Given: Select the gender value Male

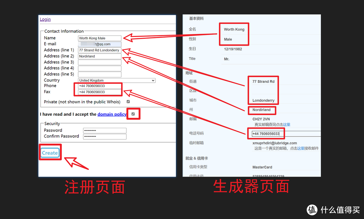Looking at the screenshot, I should pos(228,39).
